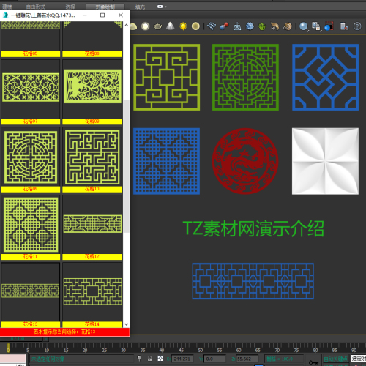Click the torus ring primitive icon
This screenshot has height=366, width=366.
pos(145,26)
